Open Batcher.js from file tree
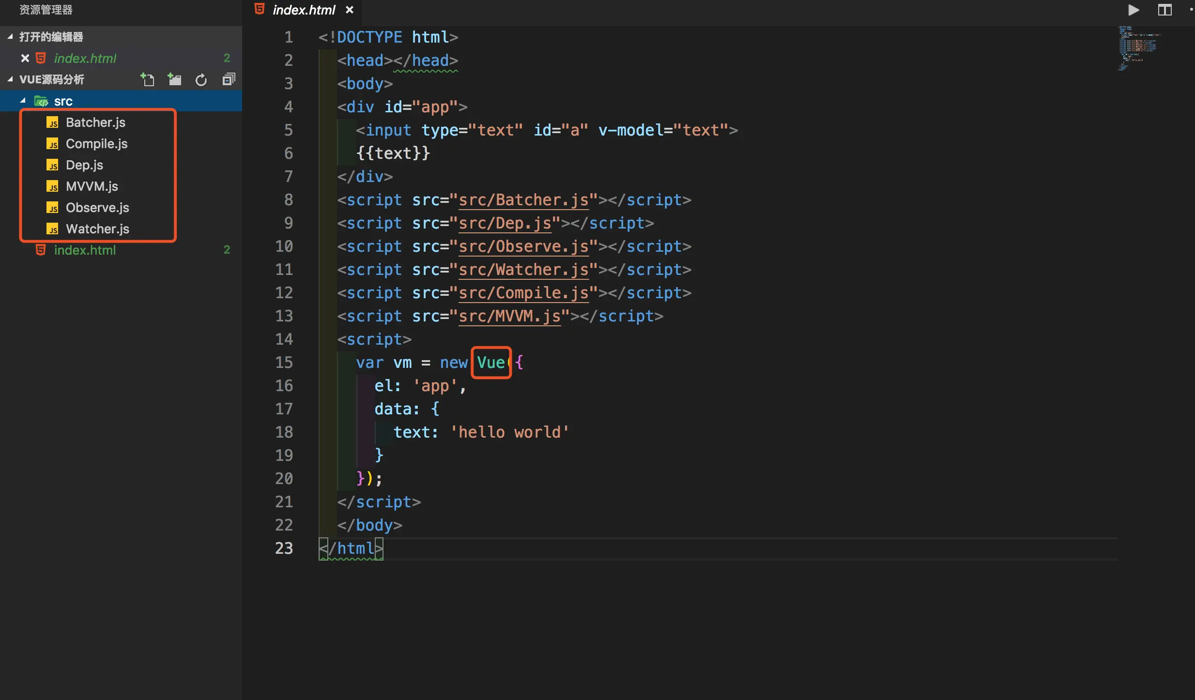This screenshot has width=1195, height=700. [x=95, y=122]
